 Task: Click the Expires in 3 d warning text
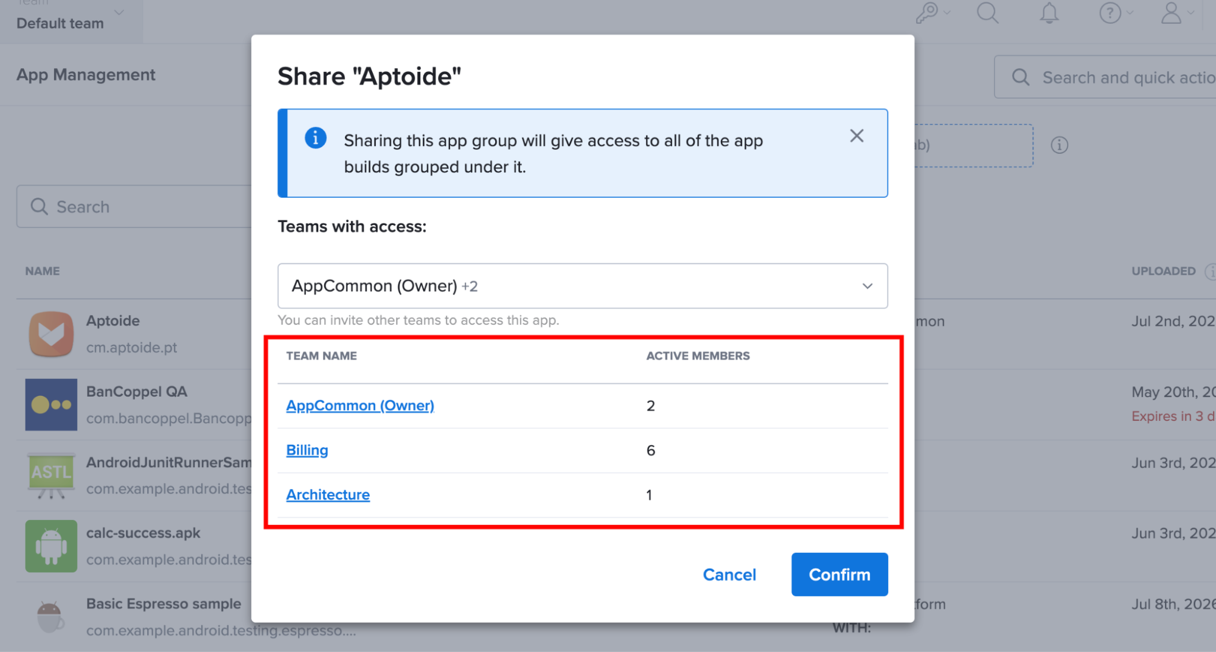[x=1173, y=416]
